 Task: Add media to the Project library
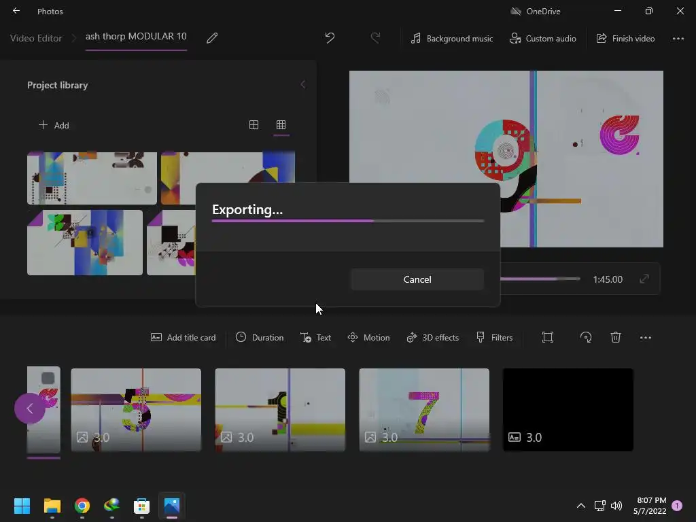54,125
